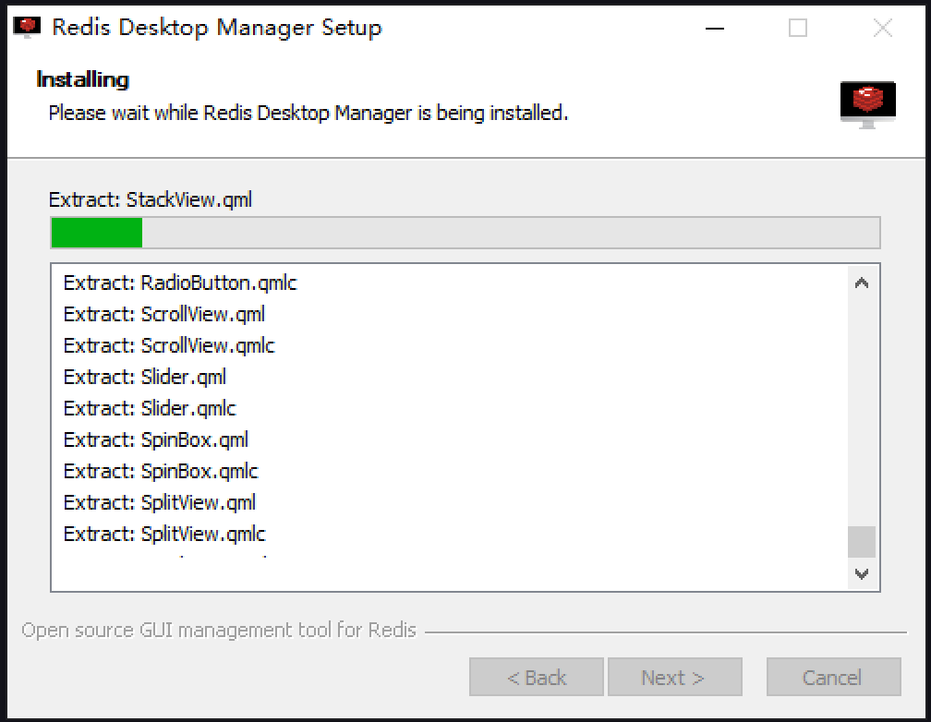Click the scroll up arrow in the log list
Screen dimensions: 931x722
862,283
